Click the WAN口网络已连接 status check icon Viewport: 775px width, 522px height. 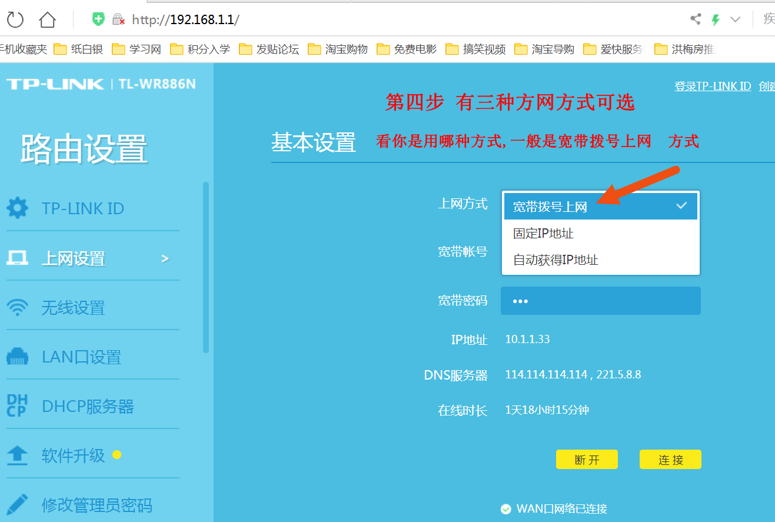pos(505,509)
